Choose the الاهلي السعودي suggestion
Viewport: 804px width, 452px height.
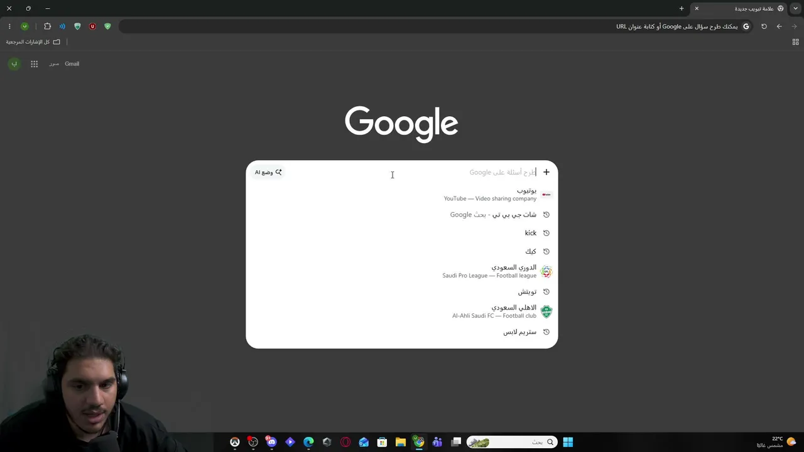click(402, 311)
